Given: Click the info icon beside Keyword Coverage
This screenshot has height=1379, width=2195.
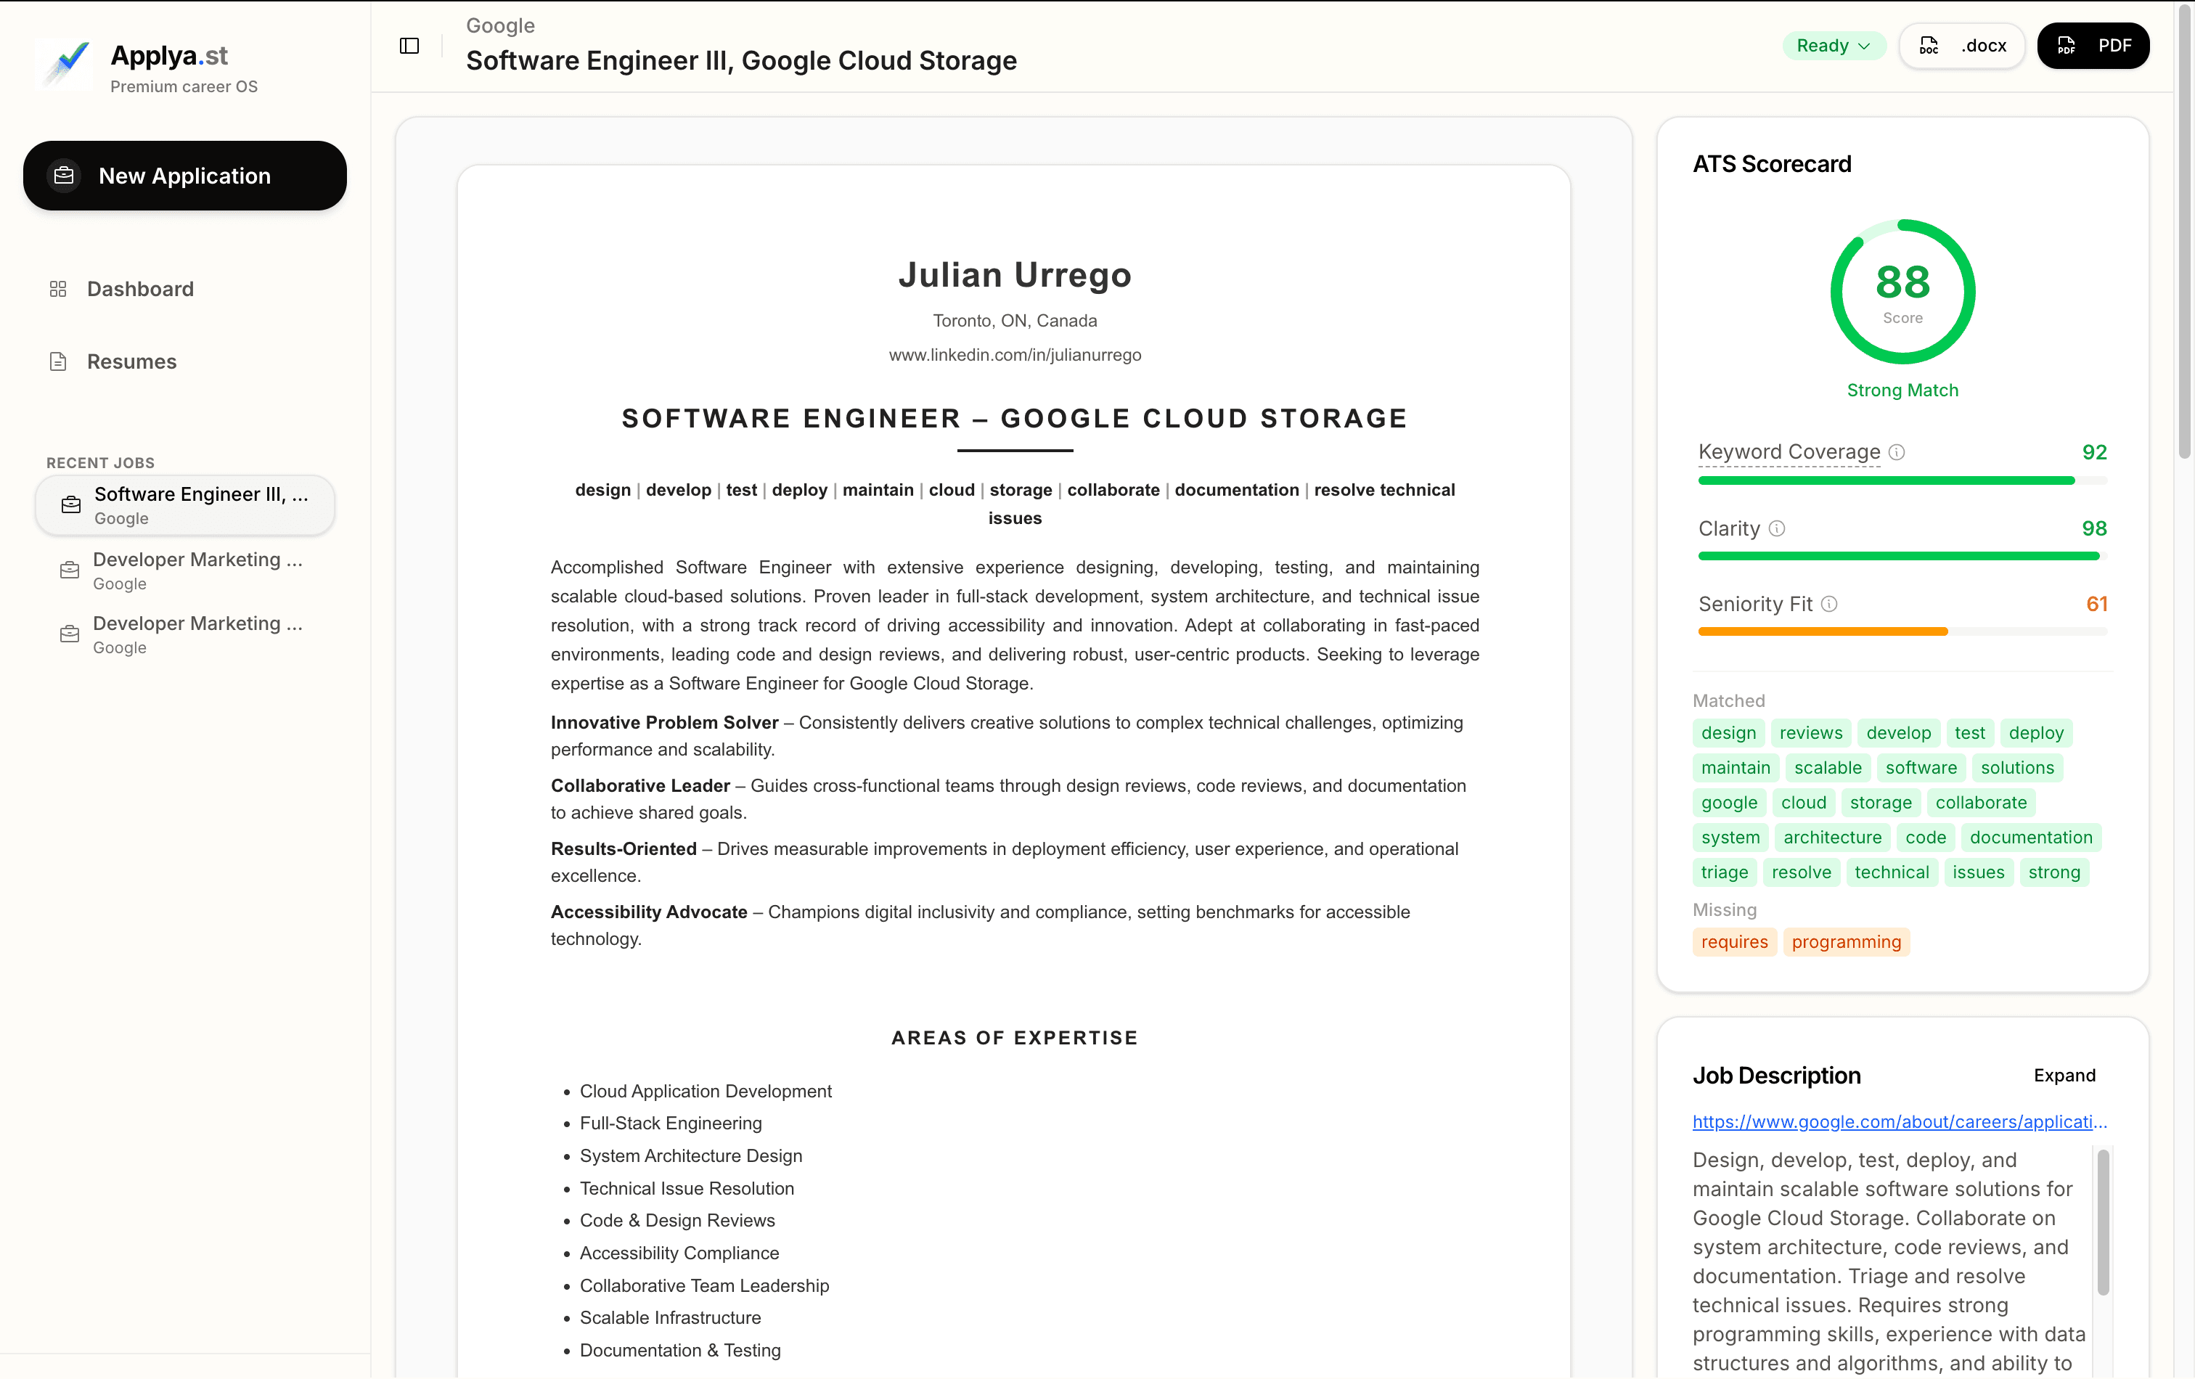Looking at the screenshot, I should point(1898,452).
